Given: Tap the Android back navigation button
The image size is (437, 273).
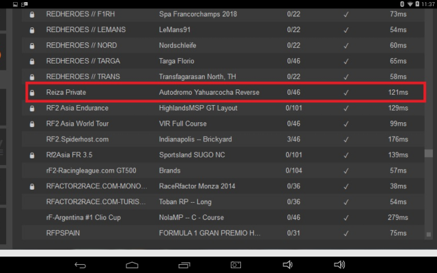Looking at the screenshot, I should pos(81,265).
